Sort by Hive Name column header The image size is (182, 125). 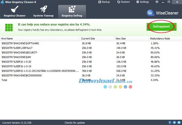point(40,39)
